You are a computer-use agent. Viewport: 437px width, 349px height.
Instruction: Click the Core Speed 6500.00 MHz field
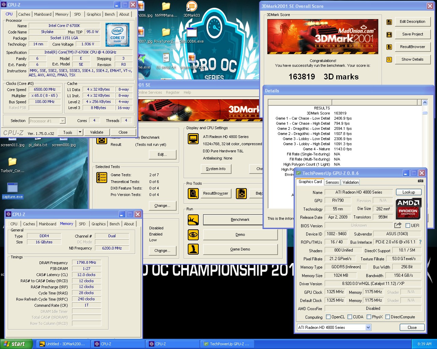click(x=45, y=90)
